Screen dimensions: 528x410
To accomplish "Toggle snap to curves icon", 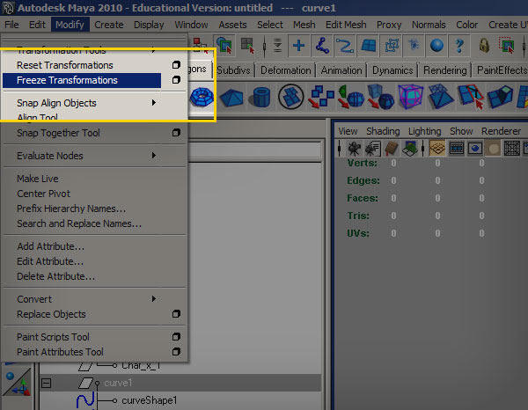I will click(x=322, y=46).
